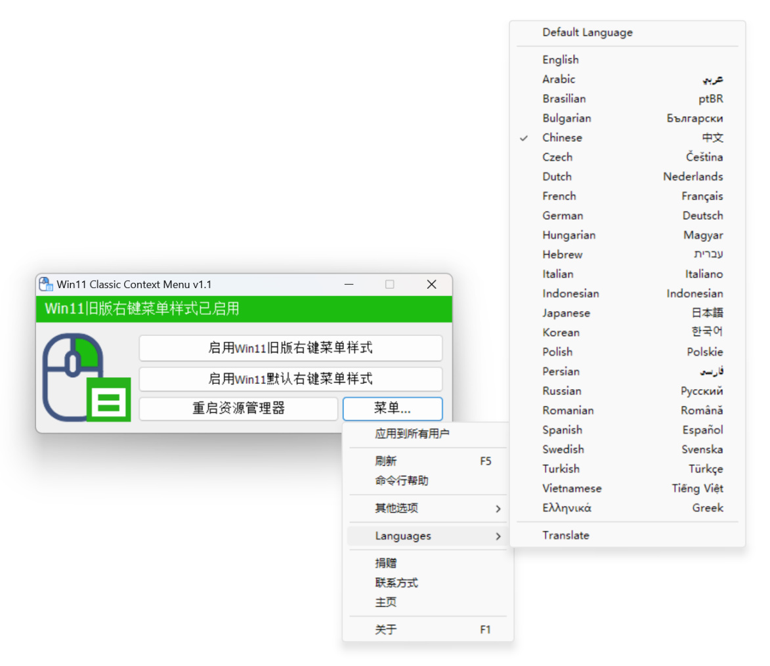
Task: Select Czech language
Action: coord(627,157)
